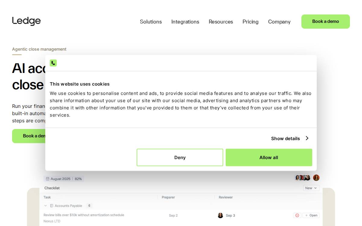Image resolution: width=362 pixels, height=226 pixels.
Task: Open the Integrations menu
Action: [185, 22]
